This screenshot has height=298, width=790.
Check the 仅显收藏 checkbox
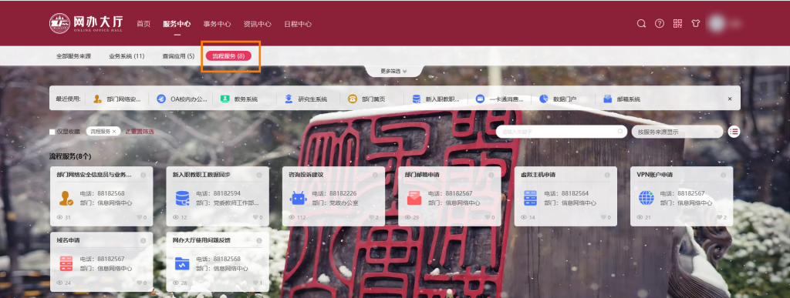(52, 132)
